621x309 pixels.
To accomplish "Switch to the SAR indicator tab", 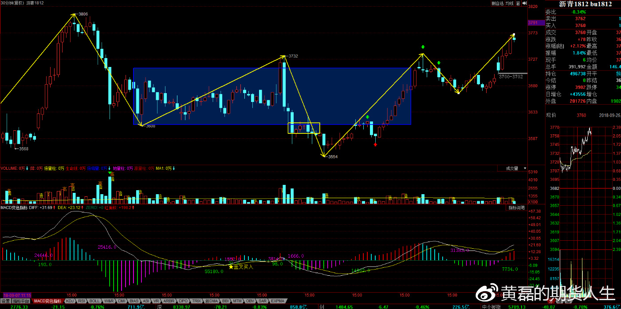I will pyautogui.click(x=263, y=301).
